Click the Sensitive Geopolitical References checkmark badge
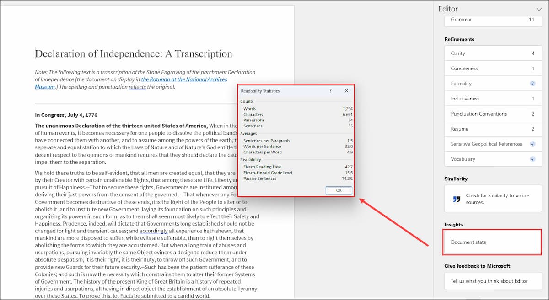 click(x=532, y=144)
